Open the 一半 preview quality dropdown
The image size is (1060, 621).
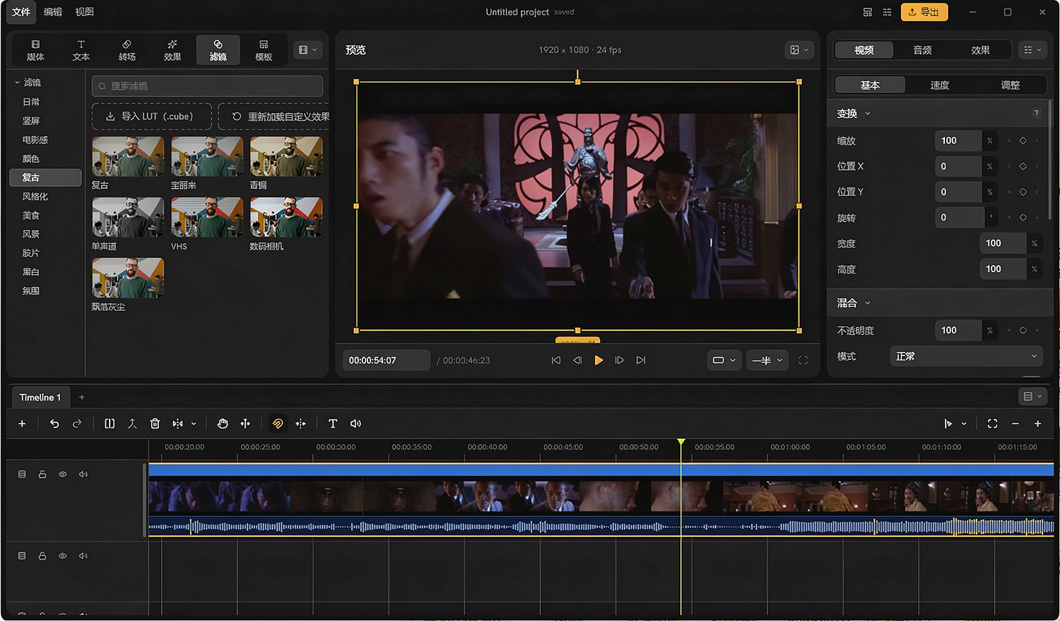coord(767,360)
